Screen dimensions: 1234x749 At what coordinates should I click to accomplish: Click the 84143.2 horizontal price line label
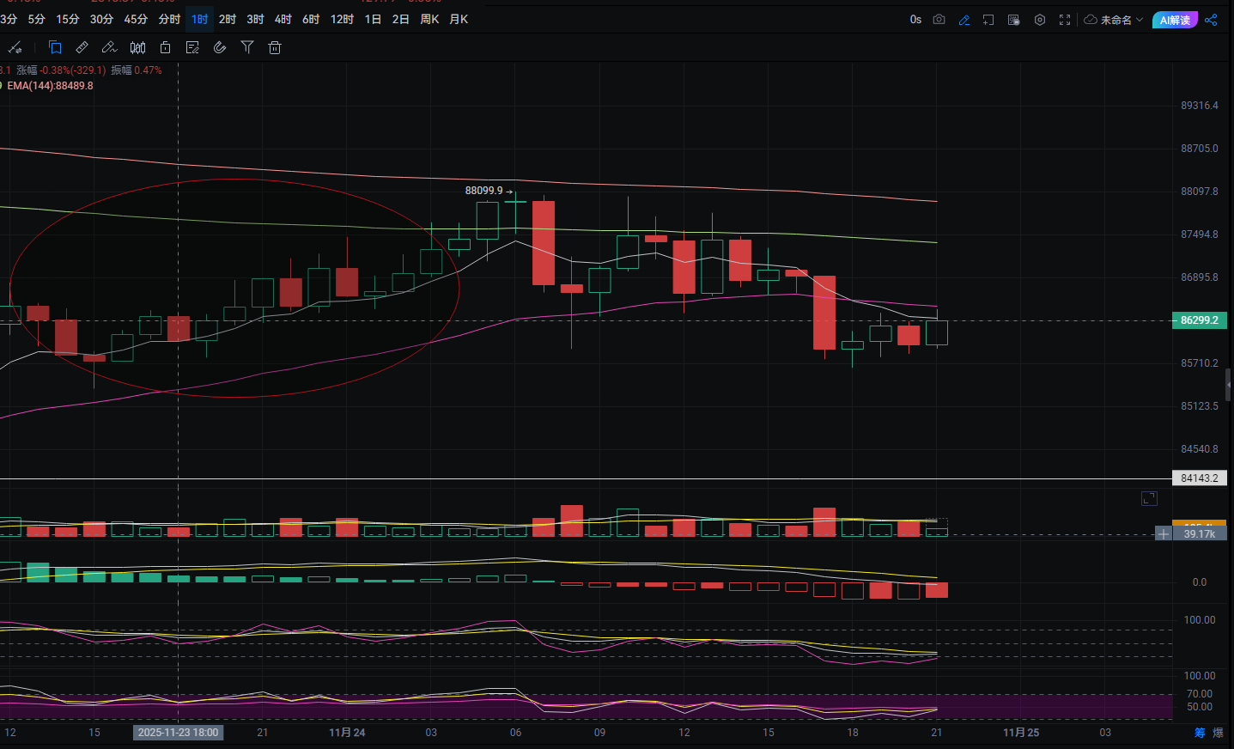[1199, 478]
